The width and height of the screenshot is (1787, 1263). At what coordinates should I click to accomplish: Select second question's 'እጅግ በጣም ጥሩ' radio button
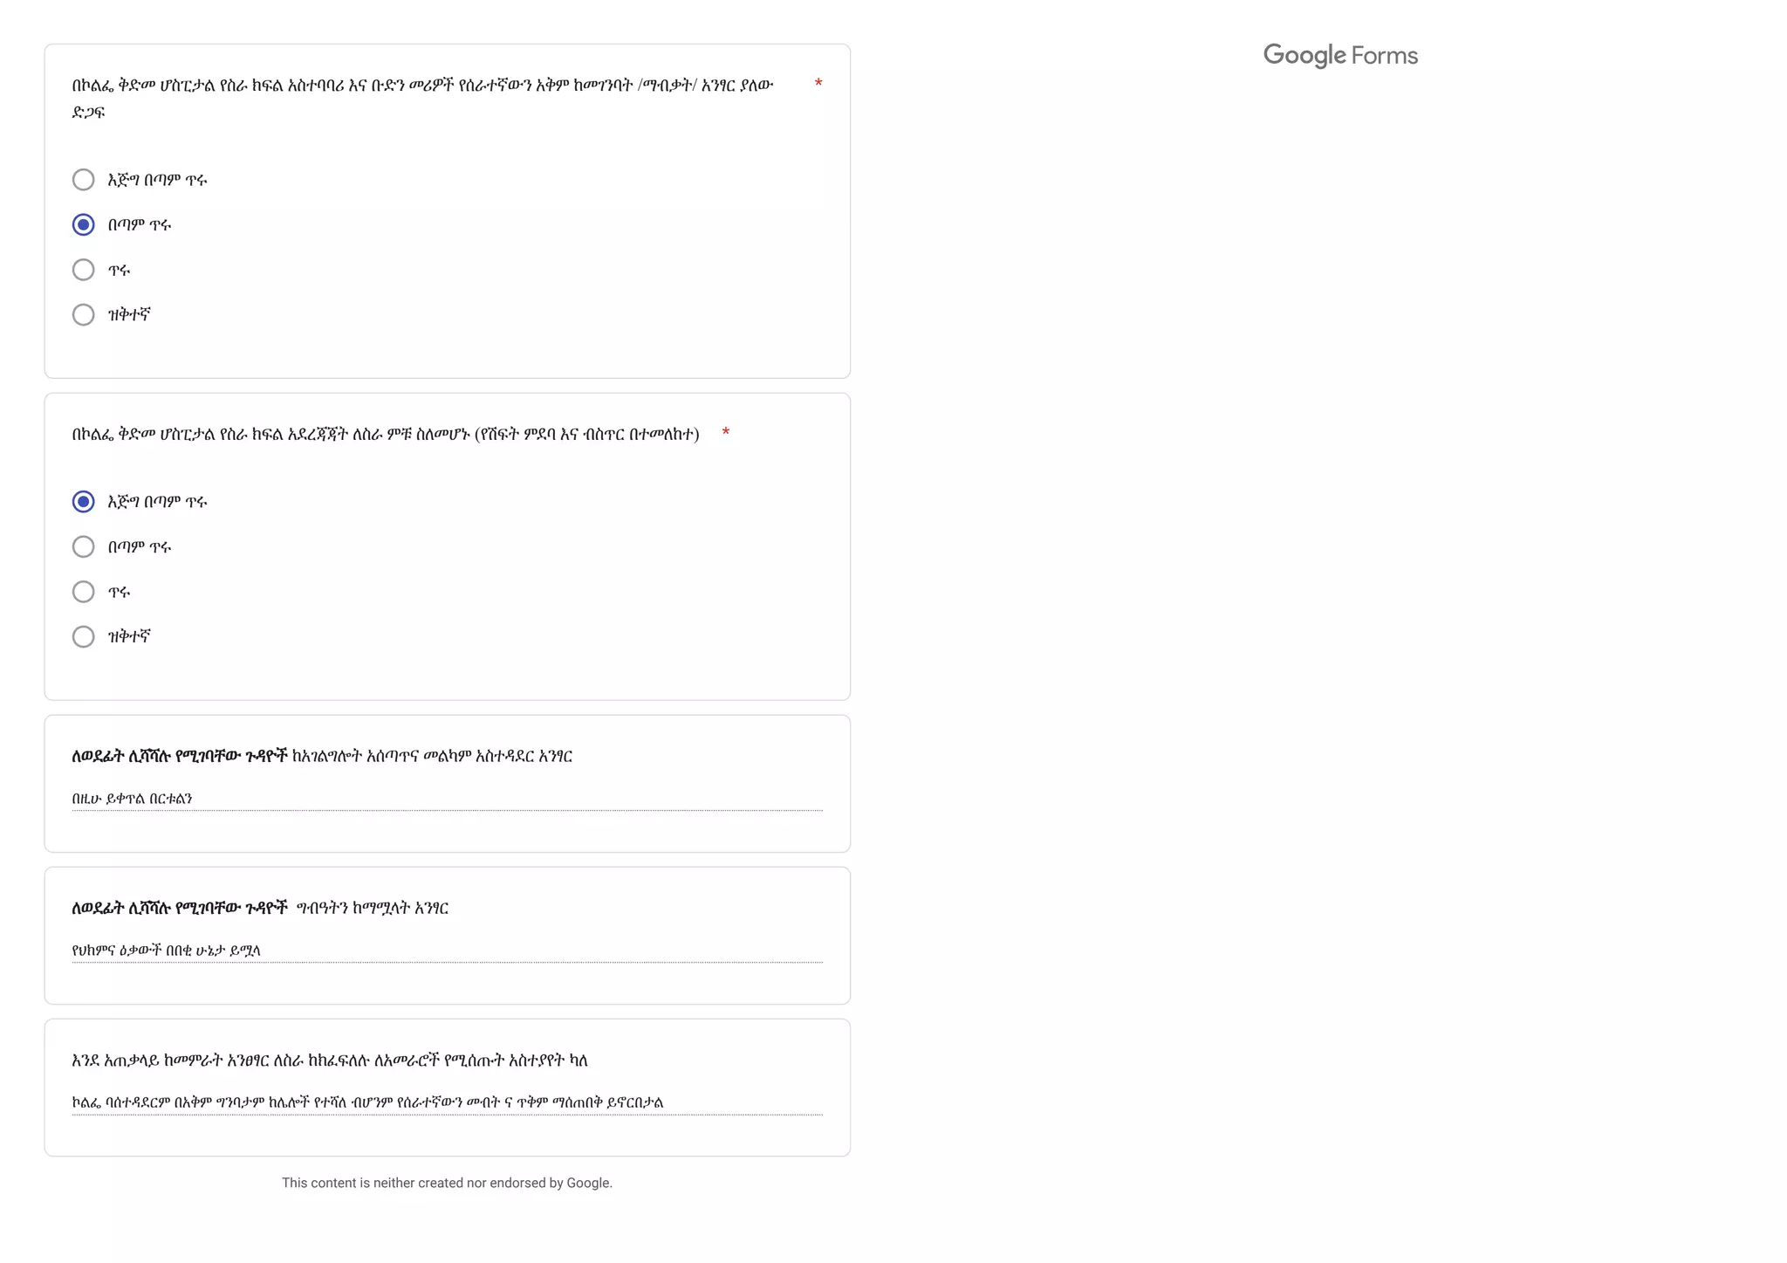pos(83,502)
